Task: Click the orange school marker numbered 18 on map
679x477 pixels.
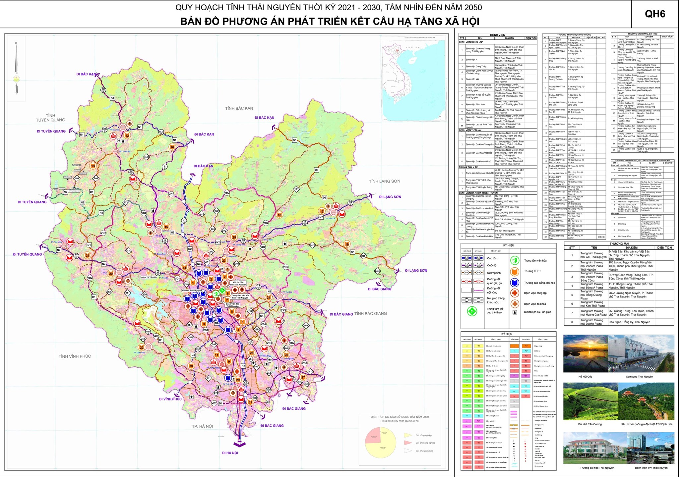Action: click(x=279, y=215)
